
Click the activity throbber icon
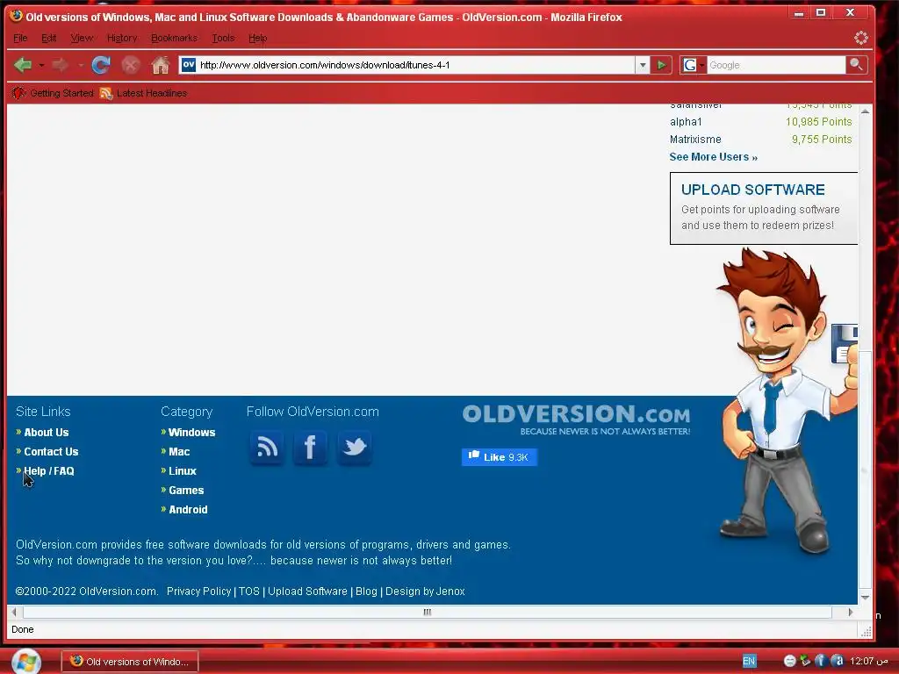pos(861,38)
